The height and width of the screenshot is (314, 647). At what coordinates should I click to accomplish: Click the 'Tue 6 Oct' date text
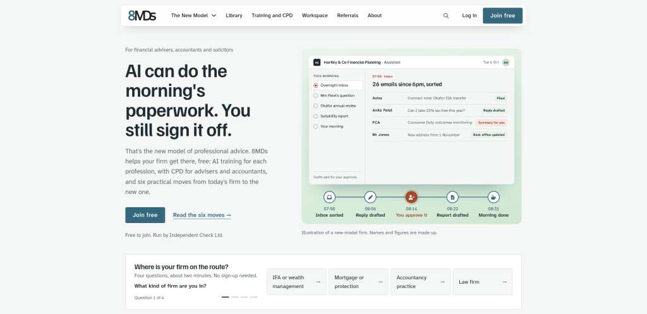coord(491,63)
